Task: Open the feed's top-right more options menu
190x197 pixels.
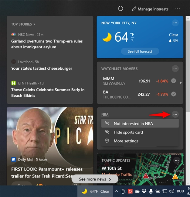Action: 178,9
